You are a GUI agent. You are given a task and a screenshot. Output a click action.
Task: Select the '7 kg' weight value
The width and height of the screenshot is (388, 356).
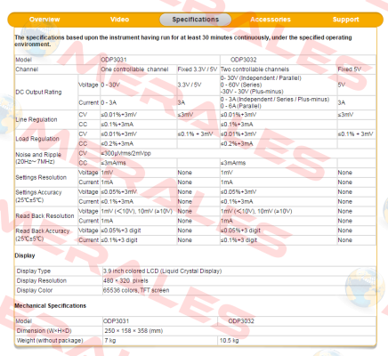[x=110, y=341]
